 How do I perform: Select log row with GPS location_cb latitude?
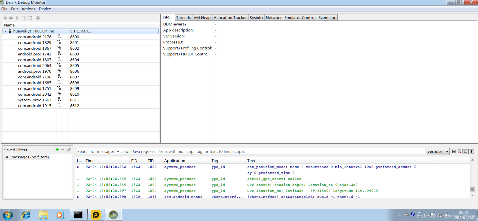pos(273,191)
